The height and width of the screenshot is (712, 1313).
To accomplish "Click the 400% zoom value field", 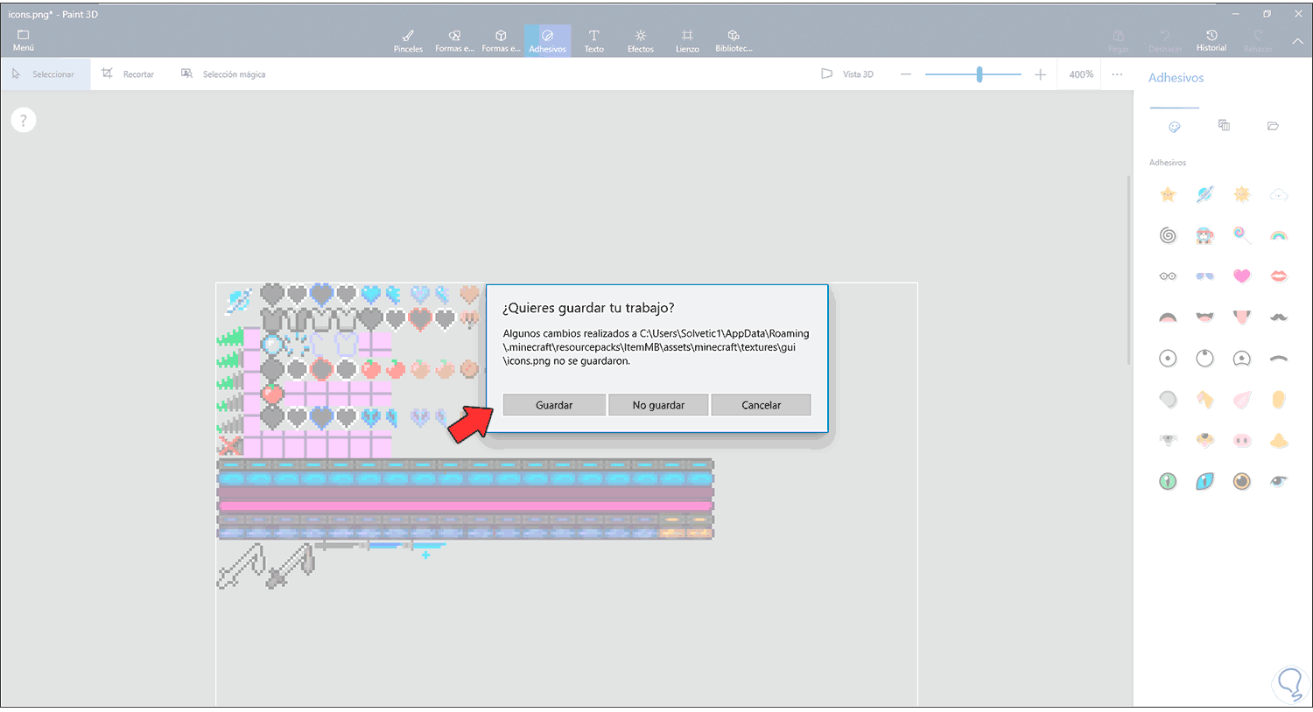I will point(1081,74).
